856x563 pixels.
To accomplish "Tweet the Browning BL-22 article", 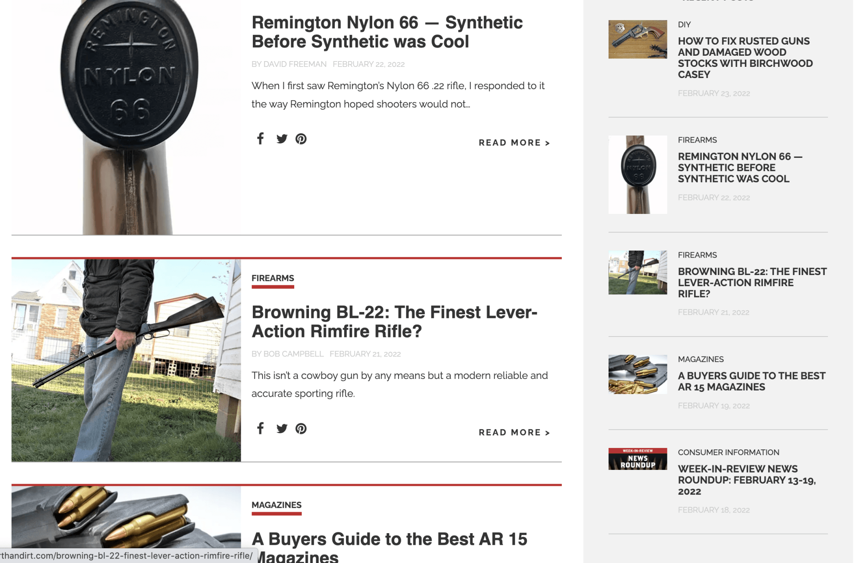I will (281, 428).
